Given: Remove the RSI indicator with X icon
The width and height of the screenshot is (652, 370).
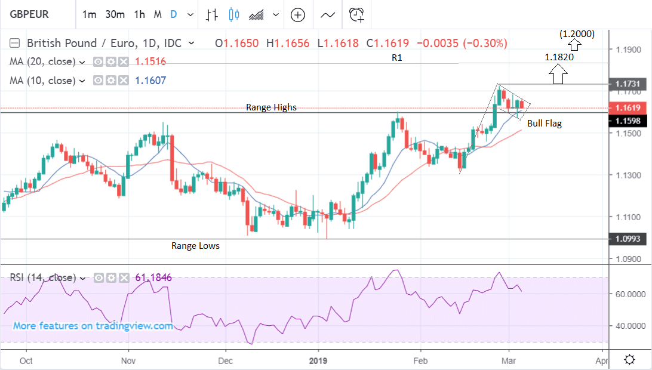Looking at the screenshot, I should 122,277.
